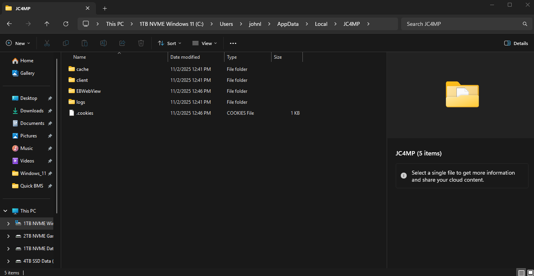The width and height of the screenshot is (534, 276).
Task: Navigate to AppData in the breadcrumb
Action: pos(288,24)
